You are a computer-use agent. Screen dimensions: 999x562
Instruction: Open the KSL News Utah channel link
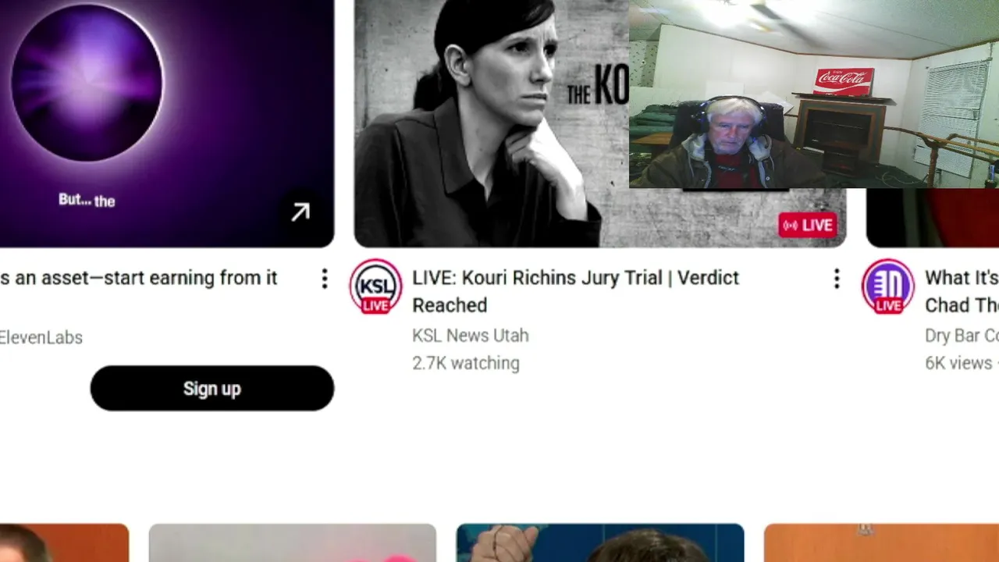pyautogui.click(x=471, y=336)
